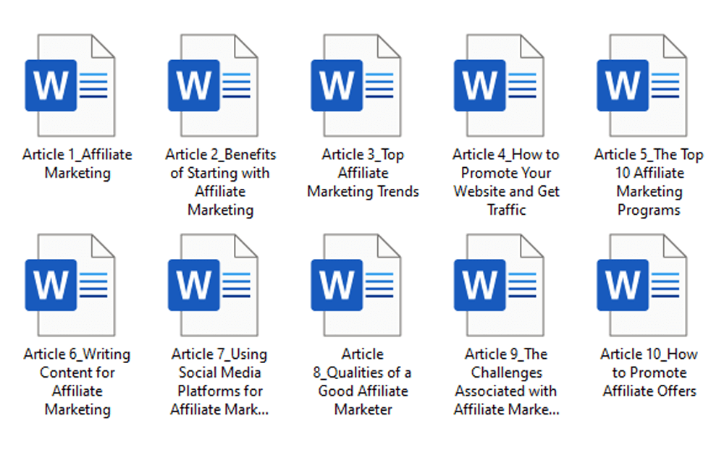This screenshot has width=724, height=455.
Task: Click the Article 4_How to Promote document icon
Action: [x=499, y=85]
